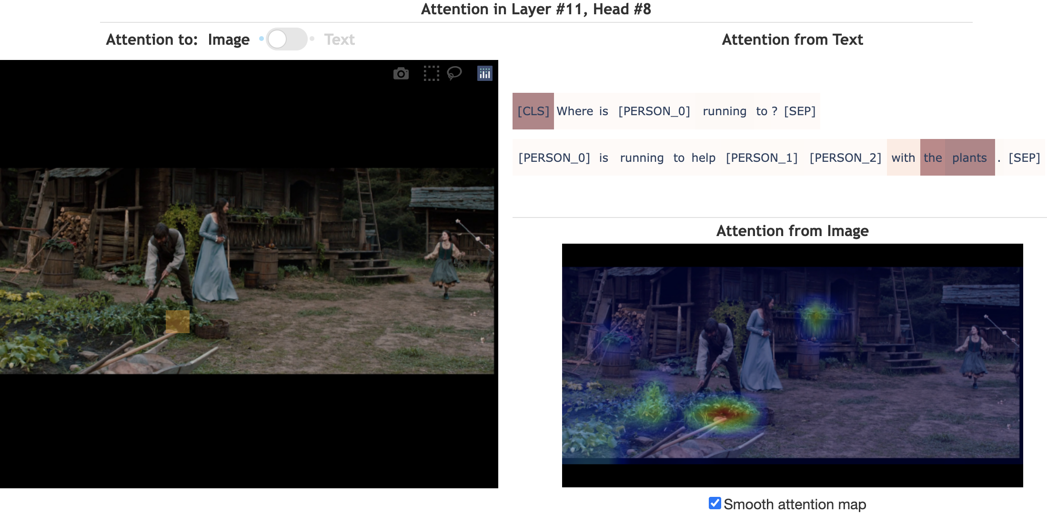Click the 'help' token in the answer
Viewport: 1047px width, 514px height.
coord(703,158)
